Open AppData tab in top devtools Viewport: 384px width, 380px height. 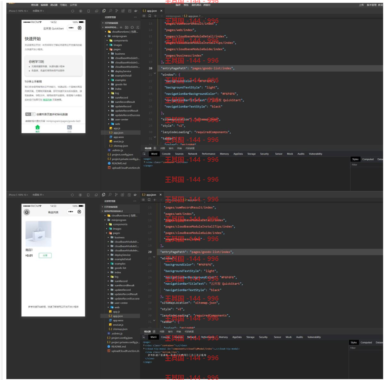238,154
